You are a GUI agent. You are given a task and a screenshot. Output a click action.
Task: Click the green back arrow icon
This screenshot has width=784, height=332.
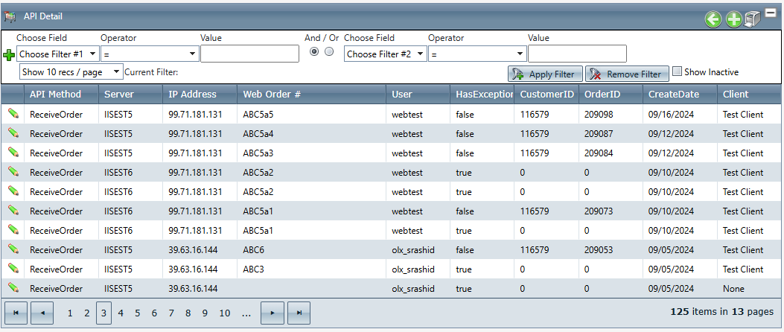pyautogui.click(x=713, y=20)
